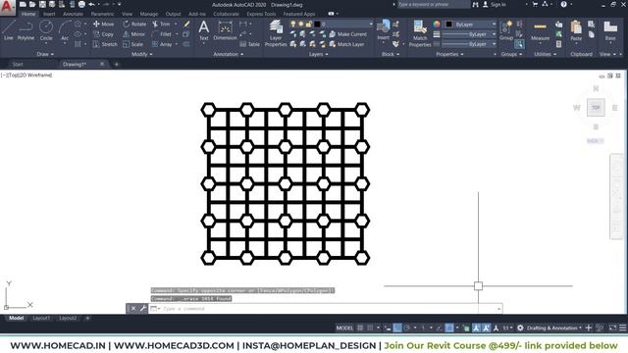
Task: Toggle grid display in status bar
Action: click(x=360, y=328)
